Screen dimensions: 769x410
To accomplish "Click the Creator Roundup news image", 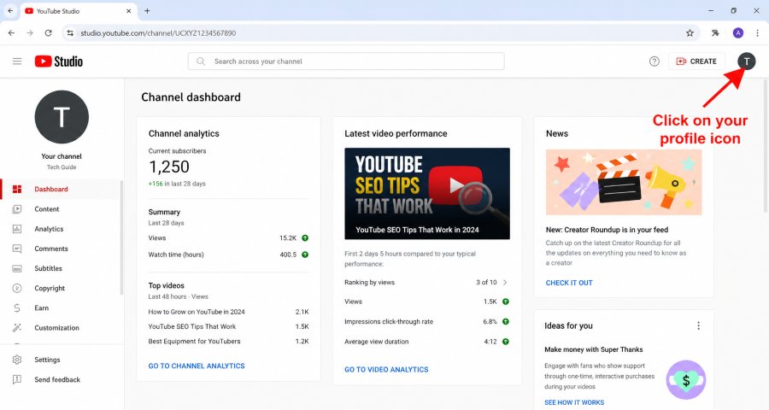I will coord(624,182).
